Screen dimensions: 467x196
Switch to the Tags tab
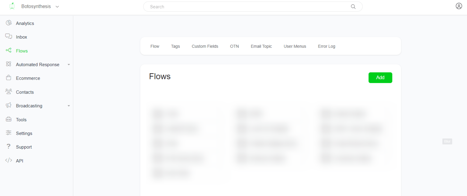[175, 46]
